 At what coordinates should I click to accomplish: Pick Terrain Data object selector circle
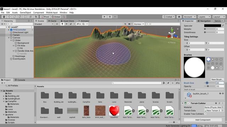222,110
